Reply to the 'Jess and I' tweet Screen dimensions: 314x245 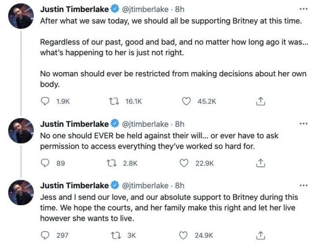(45, 235)
